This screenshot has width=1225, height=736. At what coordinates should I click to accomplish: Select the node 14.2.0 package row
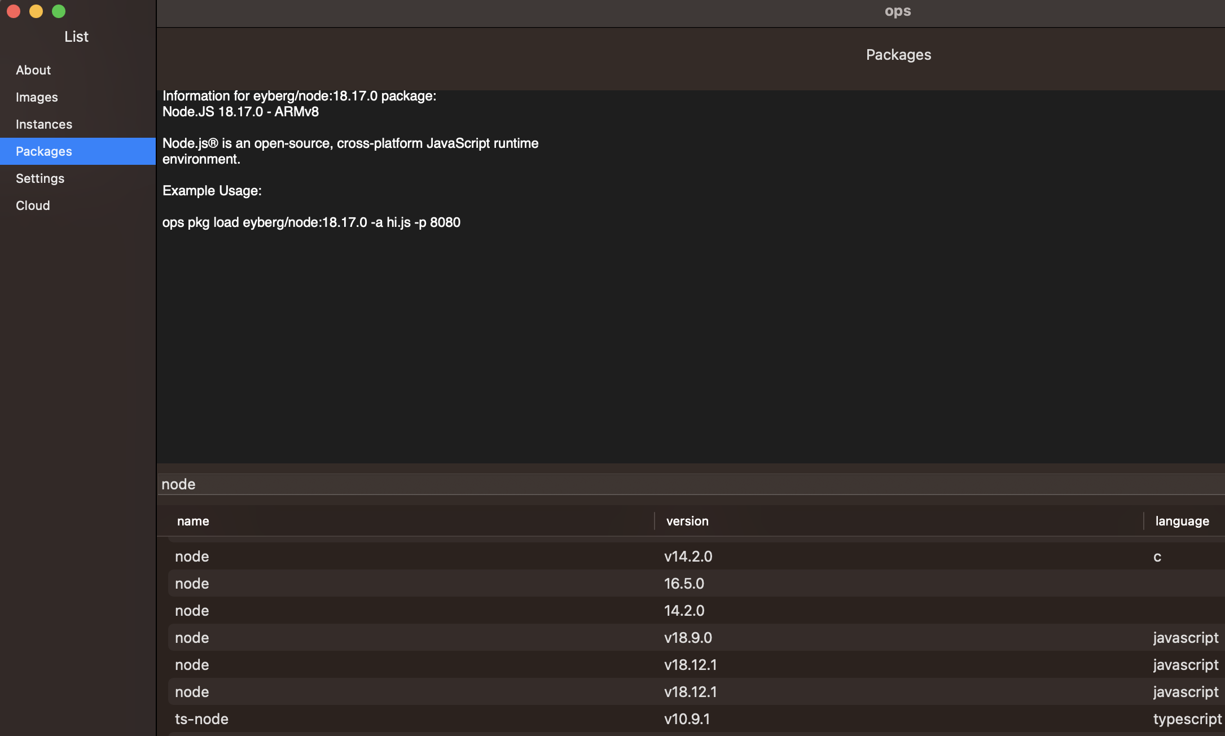(696, 611)
